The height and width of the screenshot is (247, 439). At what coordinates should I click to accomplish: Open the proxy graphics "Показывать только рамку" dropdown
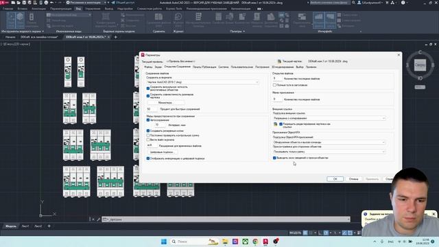329,152
